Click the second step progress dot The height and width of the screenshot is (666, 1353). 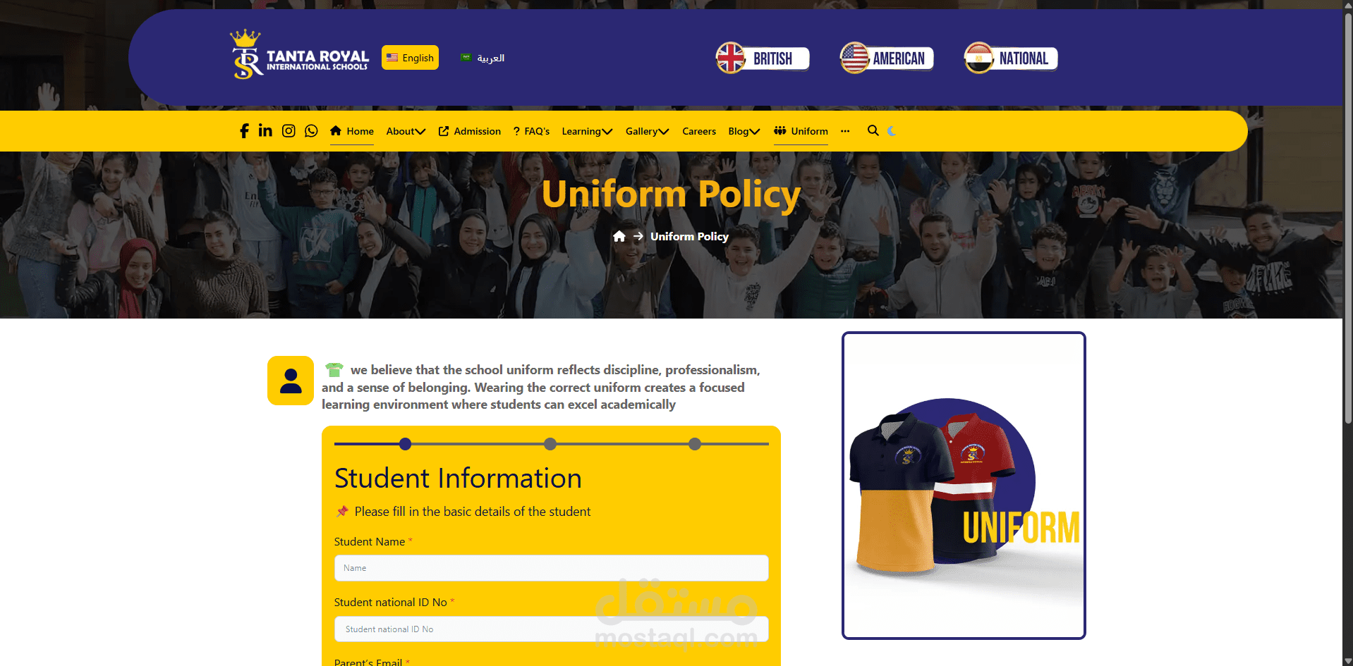[x=550, y=444]
